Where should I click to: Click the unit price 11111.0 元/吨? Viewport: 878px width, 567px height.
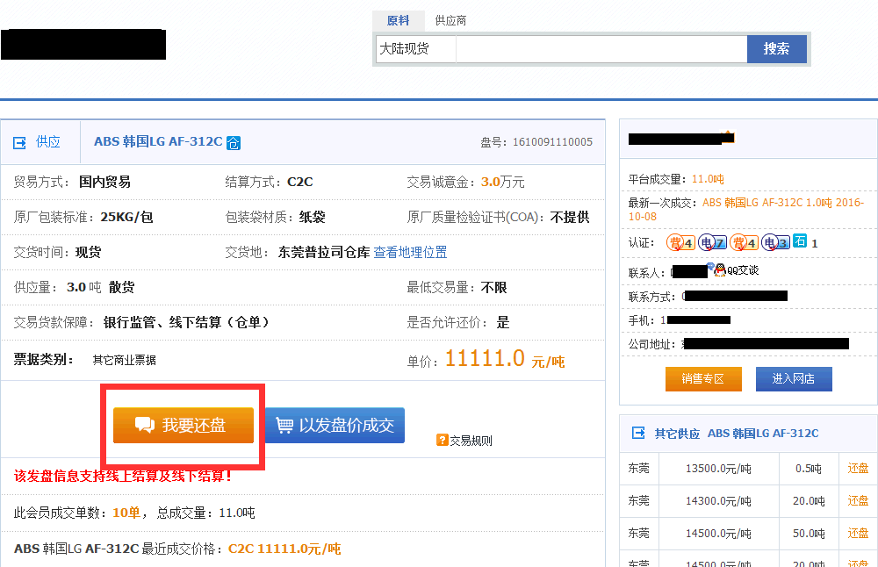(505, 359)
